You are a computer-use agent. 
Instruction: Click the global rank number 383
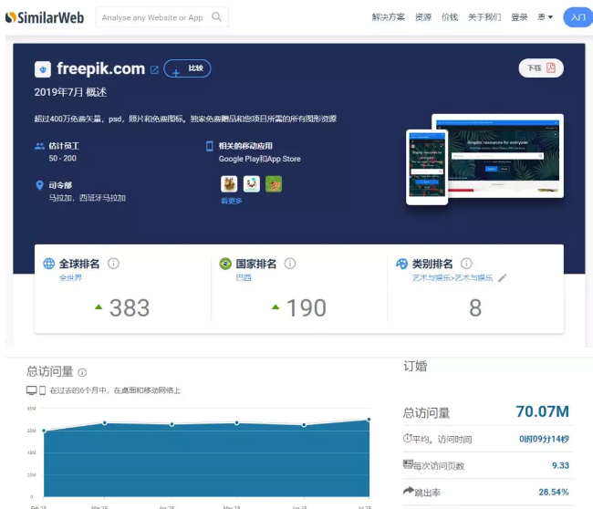(x=130, y=307)
